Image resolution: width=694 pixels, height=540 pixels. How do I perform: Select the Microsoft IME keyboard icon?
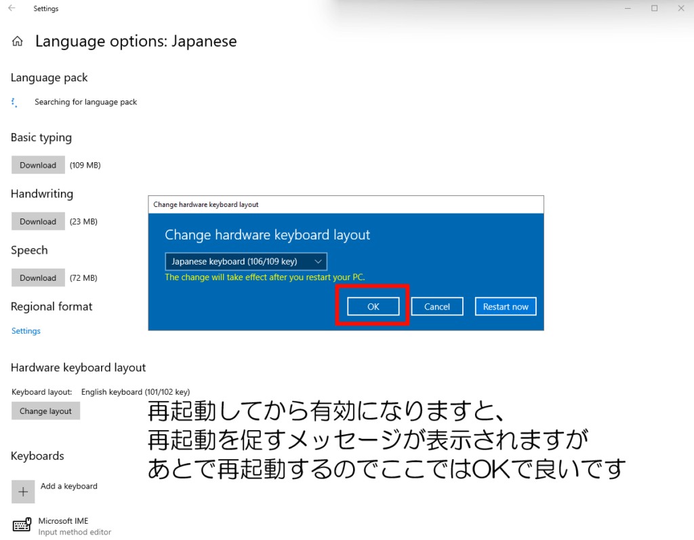(22, 526)
